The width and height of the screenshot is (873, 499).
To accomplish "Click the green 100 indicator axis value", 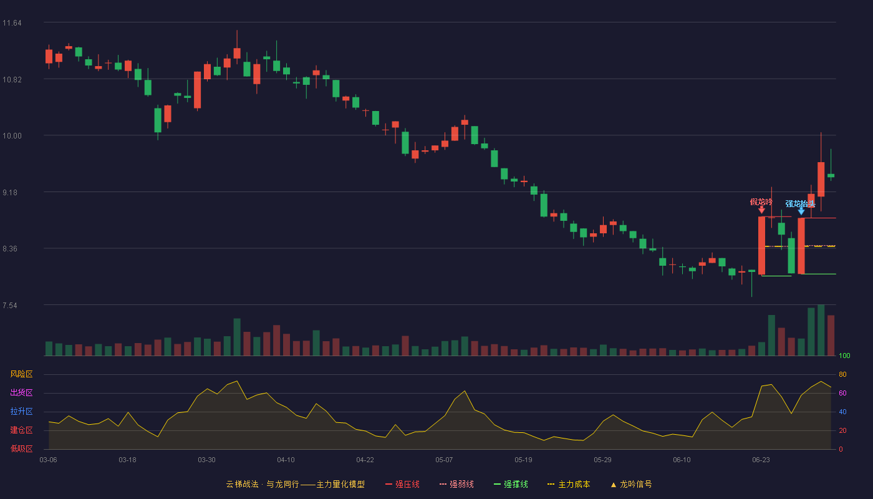I will [x=844, y=356].
